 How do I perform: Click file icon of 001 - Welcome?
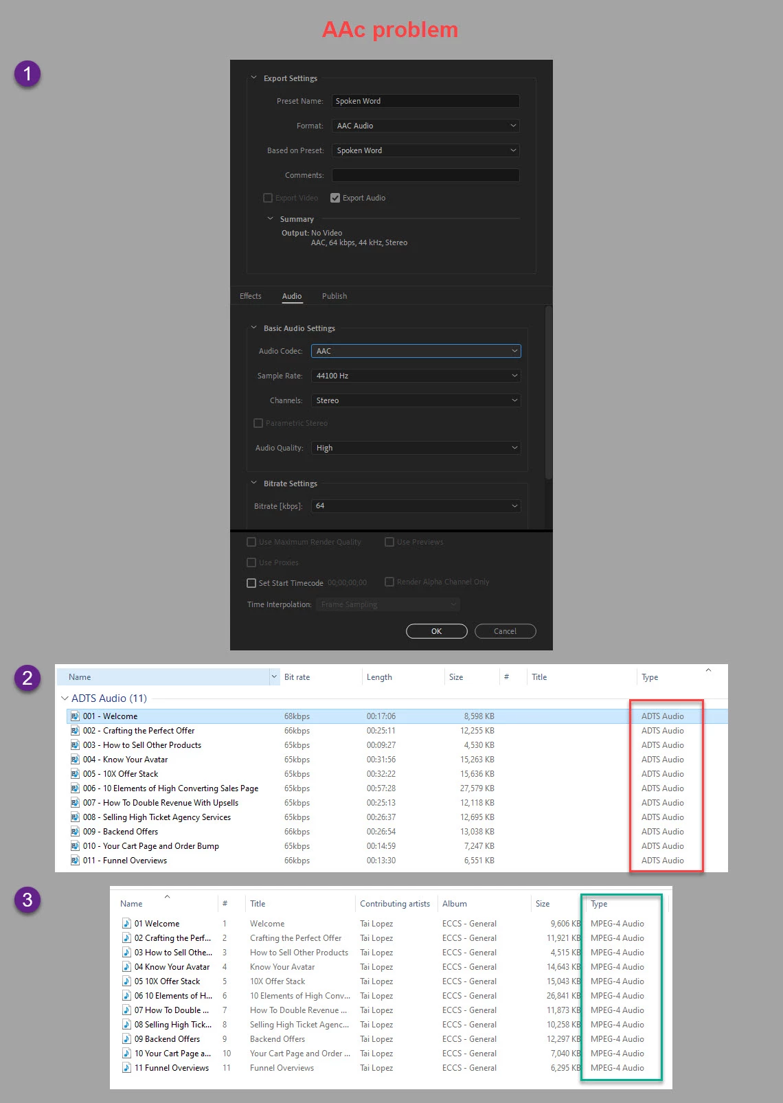pyautogui.click(x=75, y=716)
